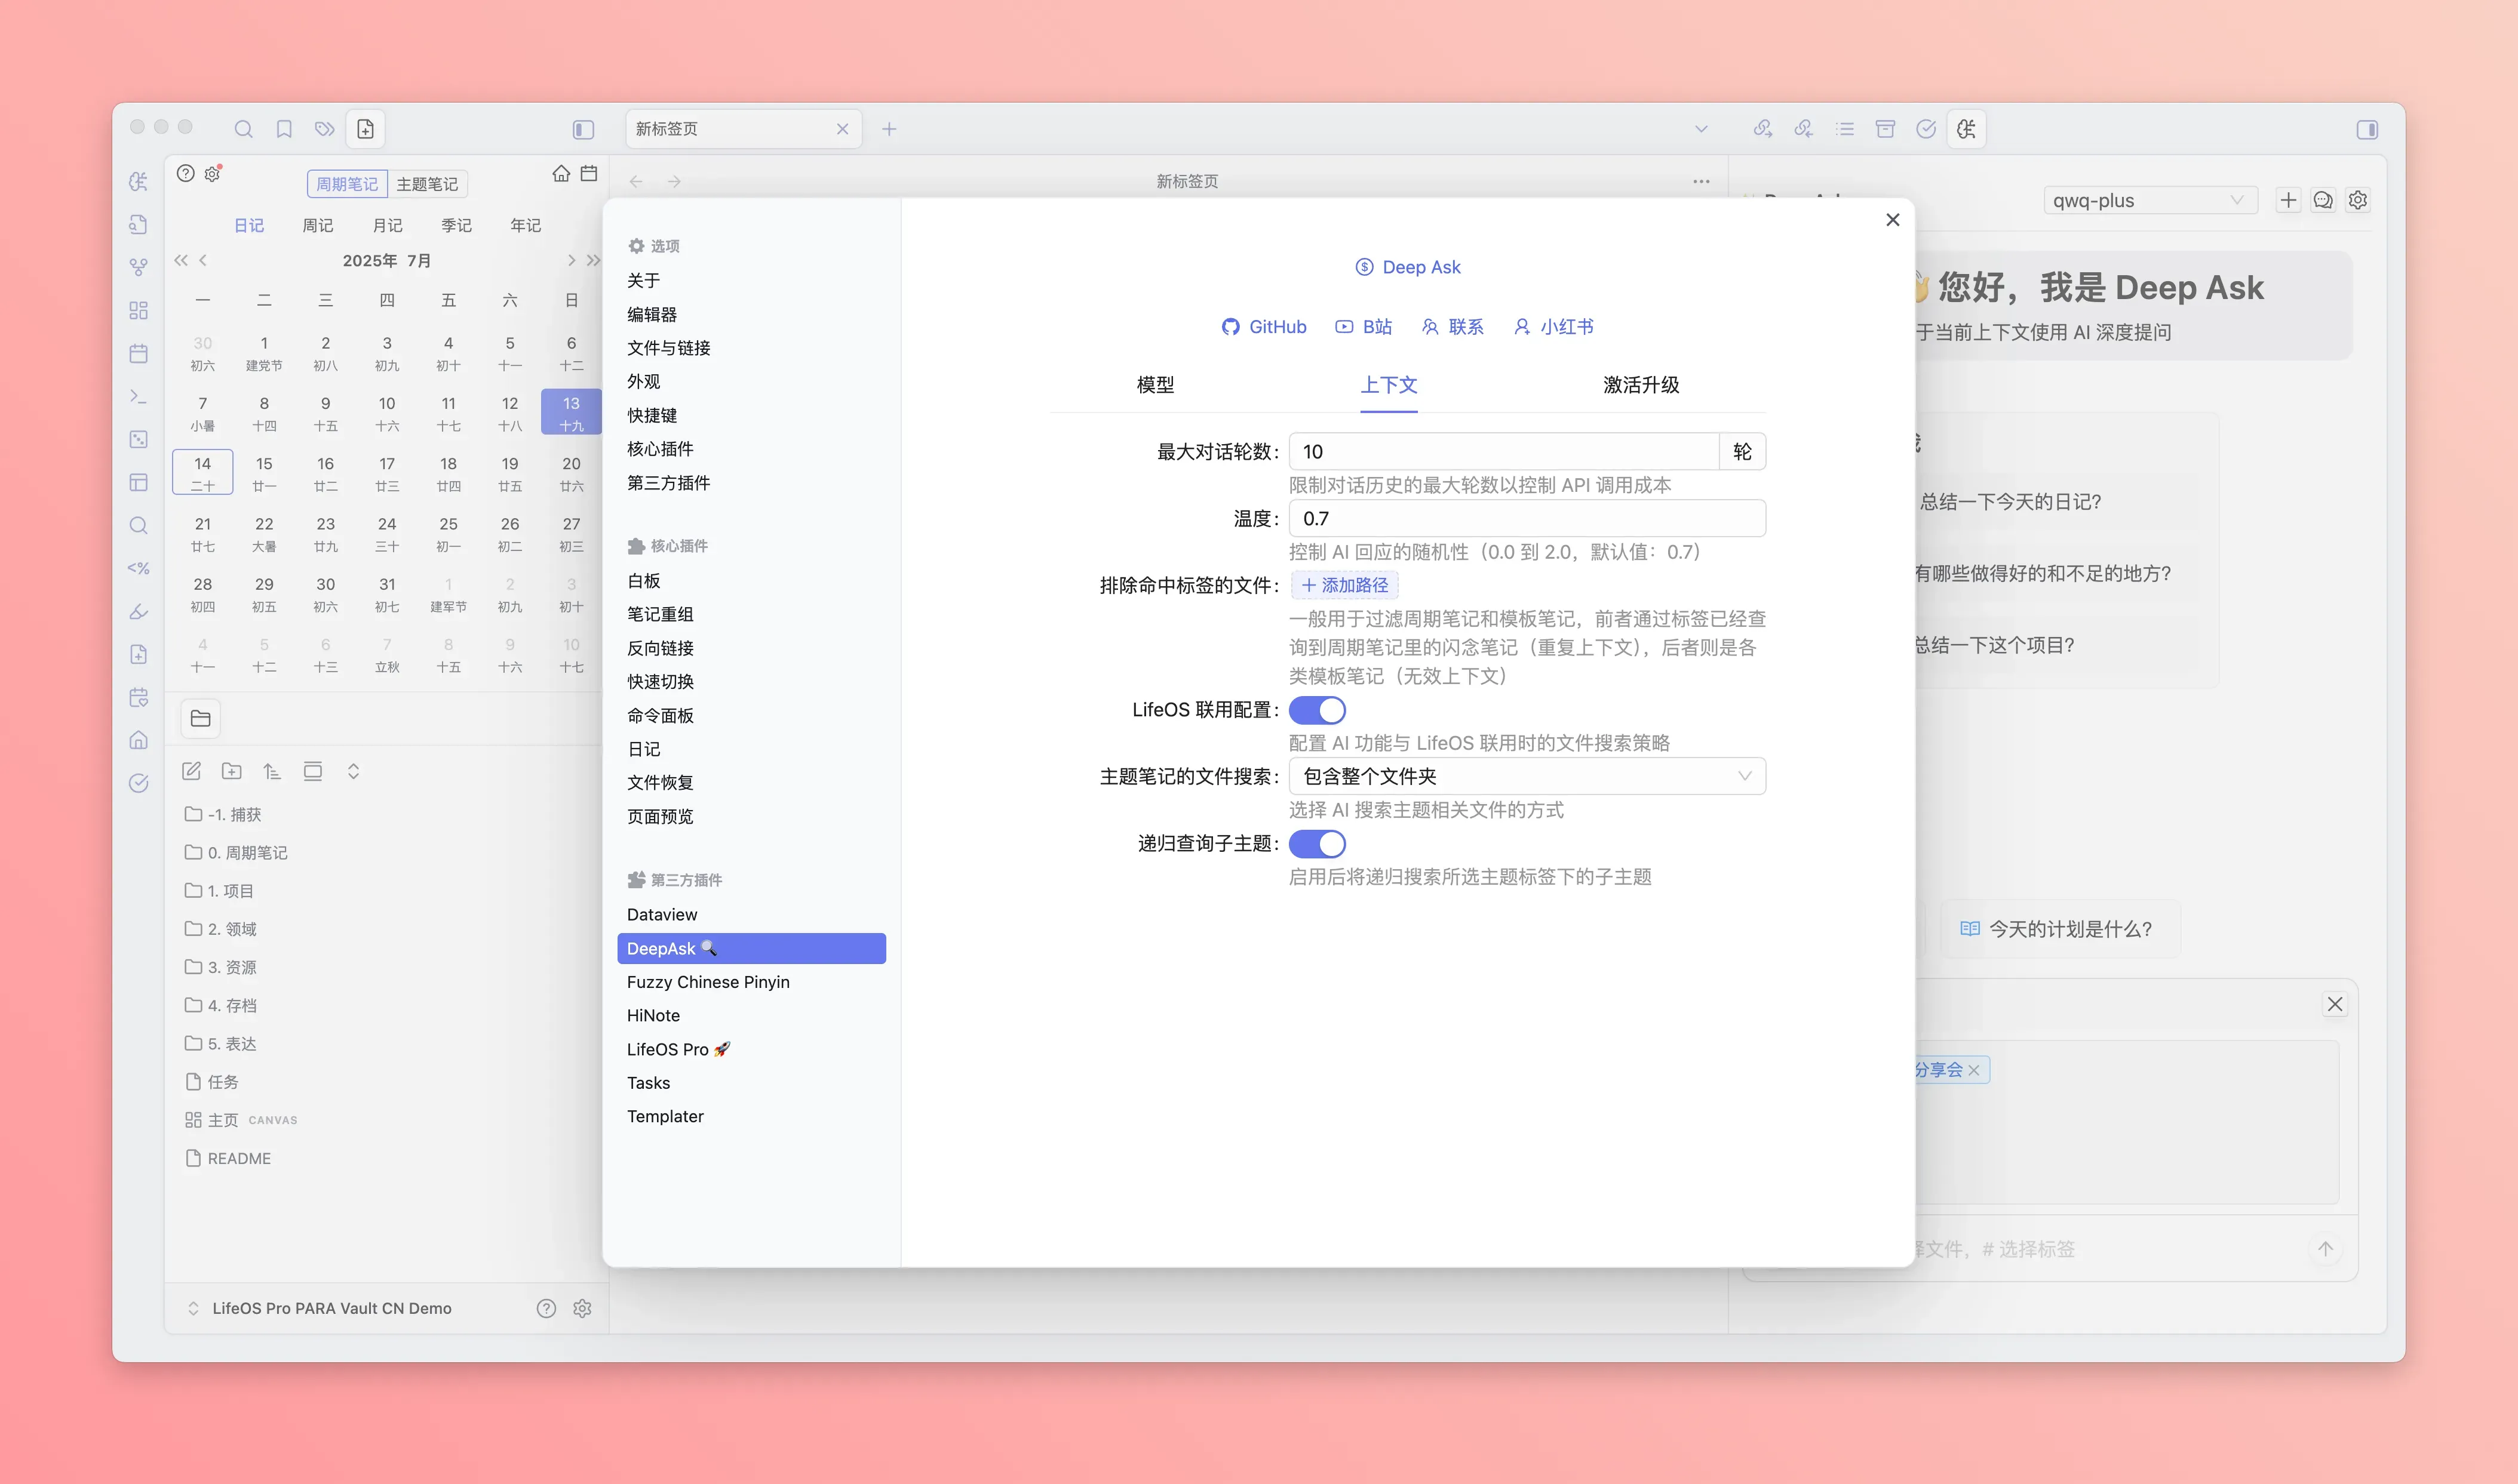Go to previous month in calendar

coord(203,260)
